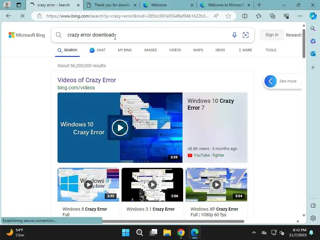Screen dimensions: 320x240
Task: Open Browser essentials heart icon
Action: tap(286, 16)
